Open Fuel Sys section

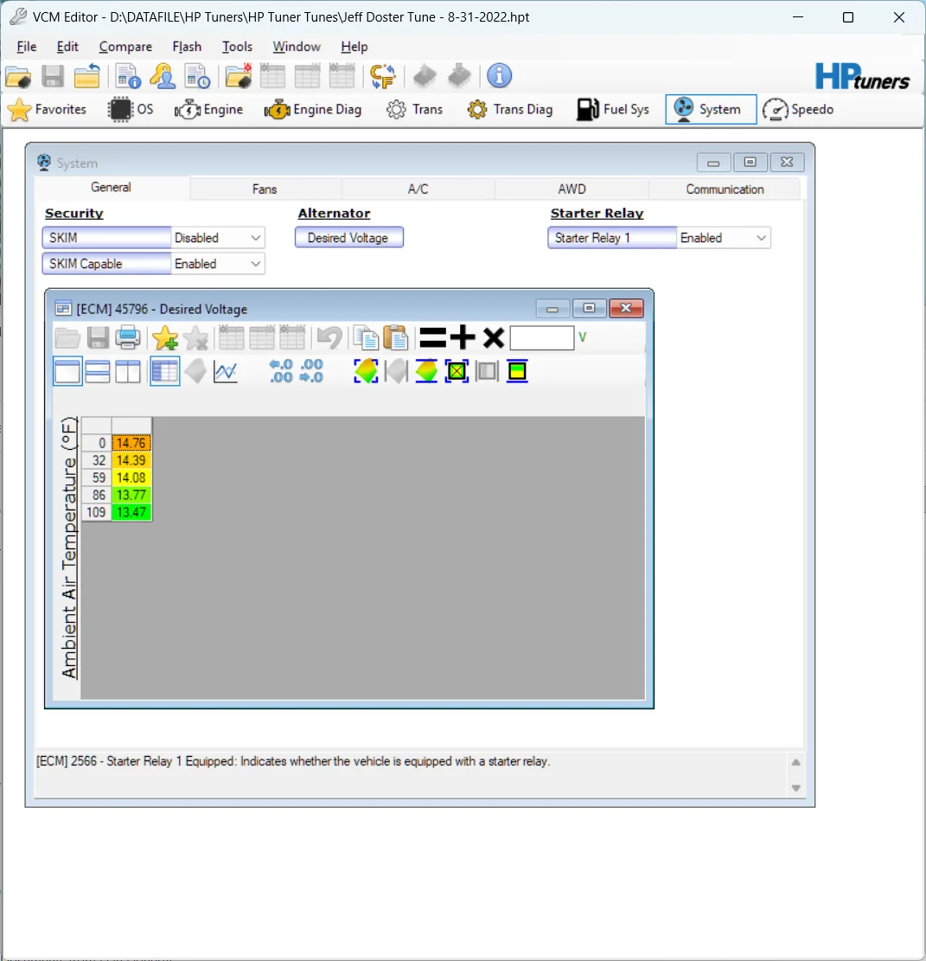point(613,110)
